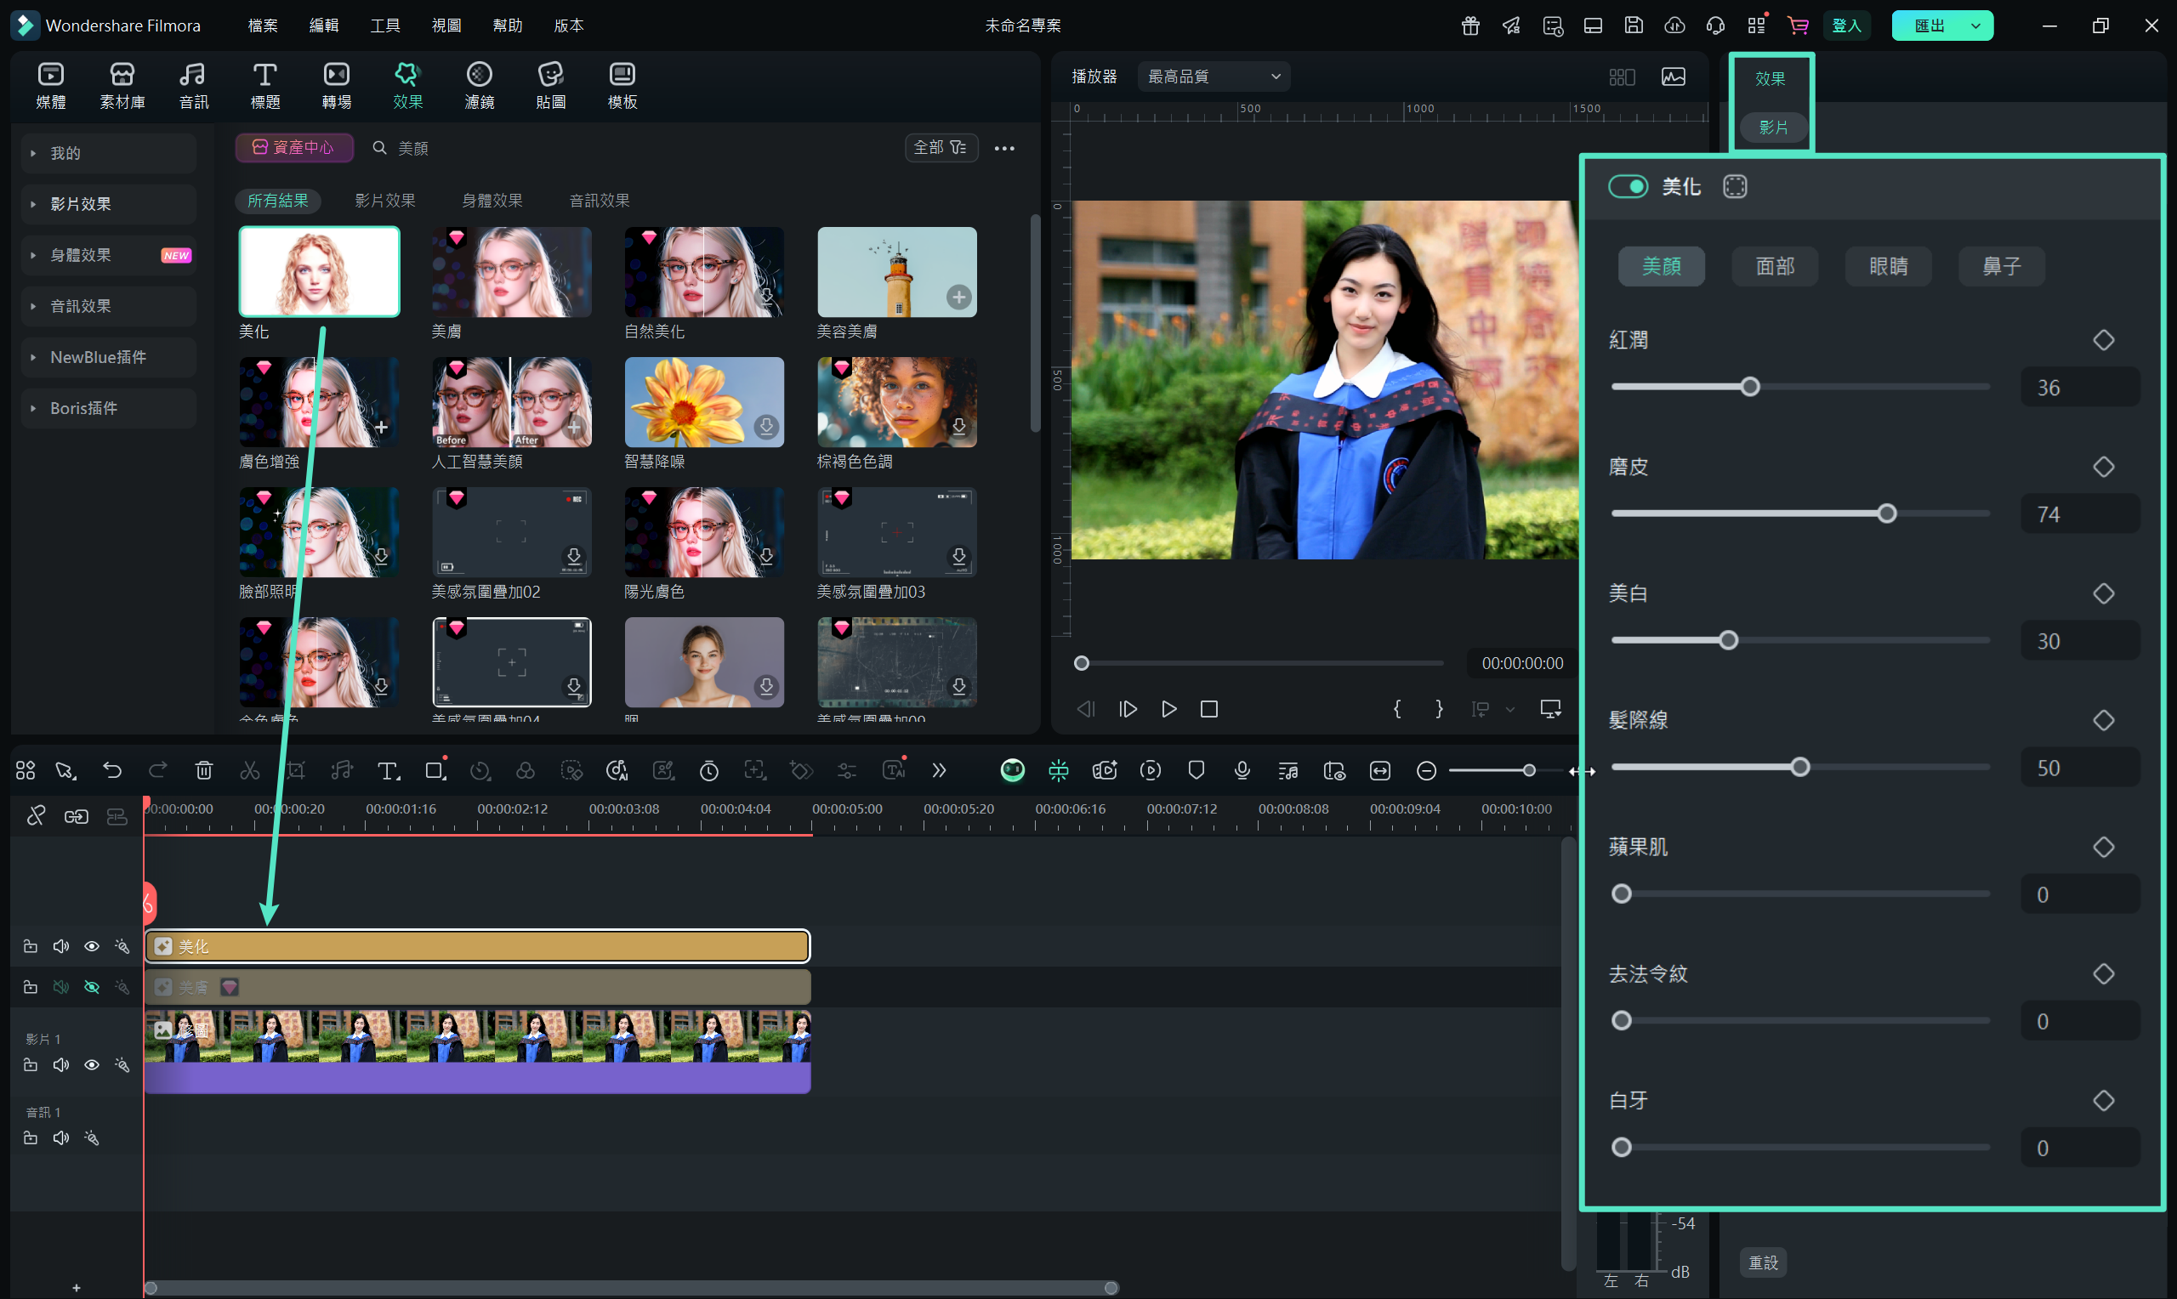Open the 最高品質 quality dropdown
Viewport: 2177px width, 1299px height.
coord(1214,77)
